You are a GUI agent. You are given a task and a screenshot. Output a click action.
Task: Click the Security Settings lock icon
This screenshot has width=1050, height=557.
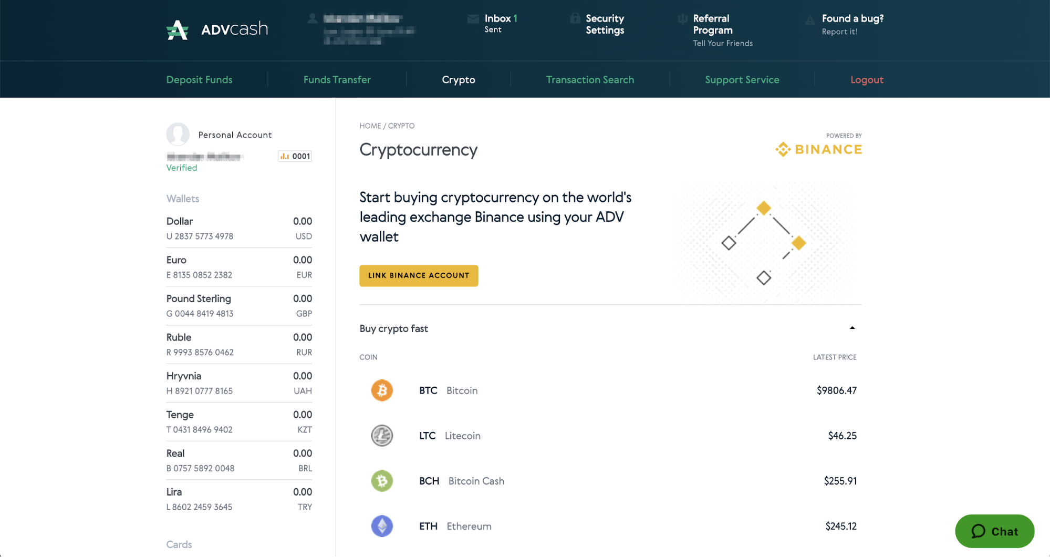[575, 18]
